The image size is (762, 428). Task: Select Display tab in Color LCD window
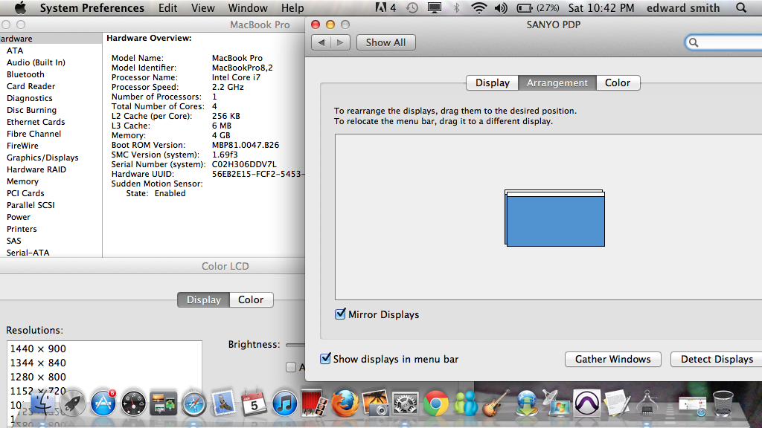click(x=204, y=299)
